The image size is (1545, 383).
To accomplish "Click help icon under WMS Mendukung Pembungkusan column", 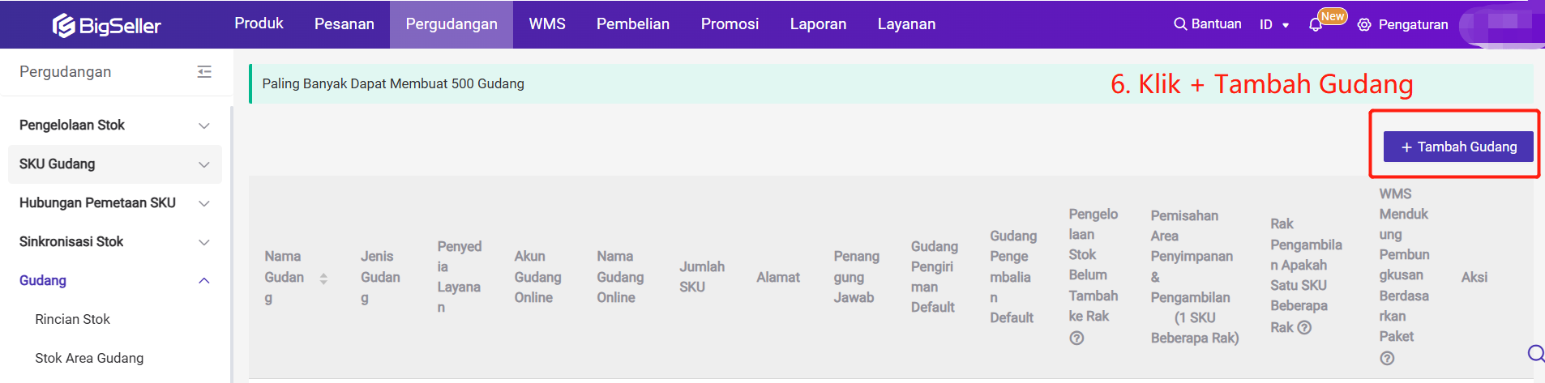I will (x=1387, y=358).
